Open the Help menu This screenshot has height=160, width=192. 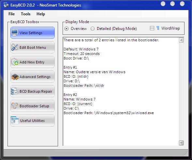[x=41, y=14]
